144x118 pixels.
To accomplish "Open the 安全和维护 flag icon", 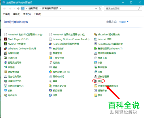I will click(x=50, y=48).
